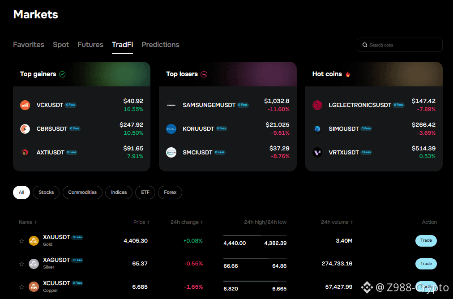Click the VRTXUSDT coin logo
Screen dimensions: 453x299
[317, 153]
